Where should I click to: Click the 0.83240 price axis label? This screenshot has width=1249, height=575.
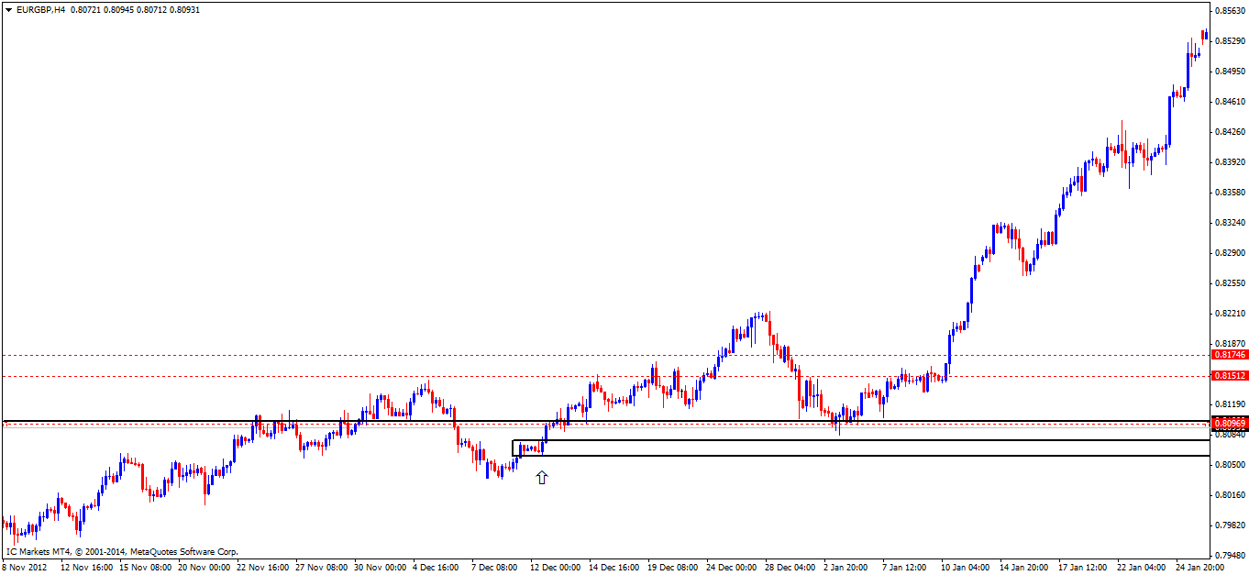pos(1230,223)
